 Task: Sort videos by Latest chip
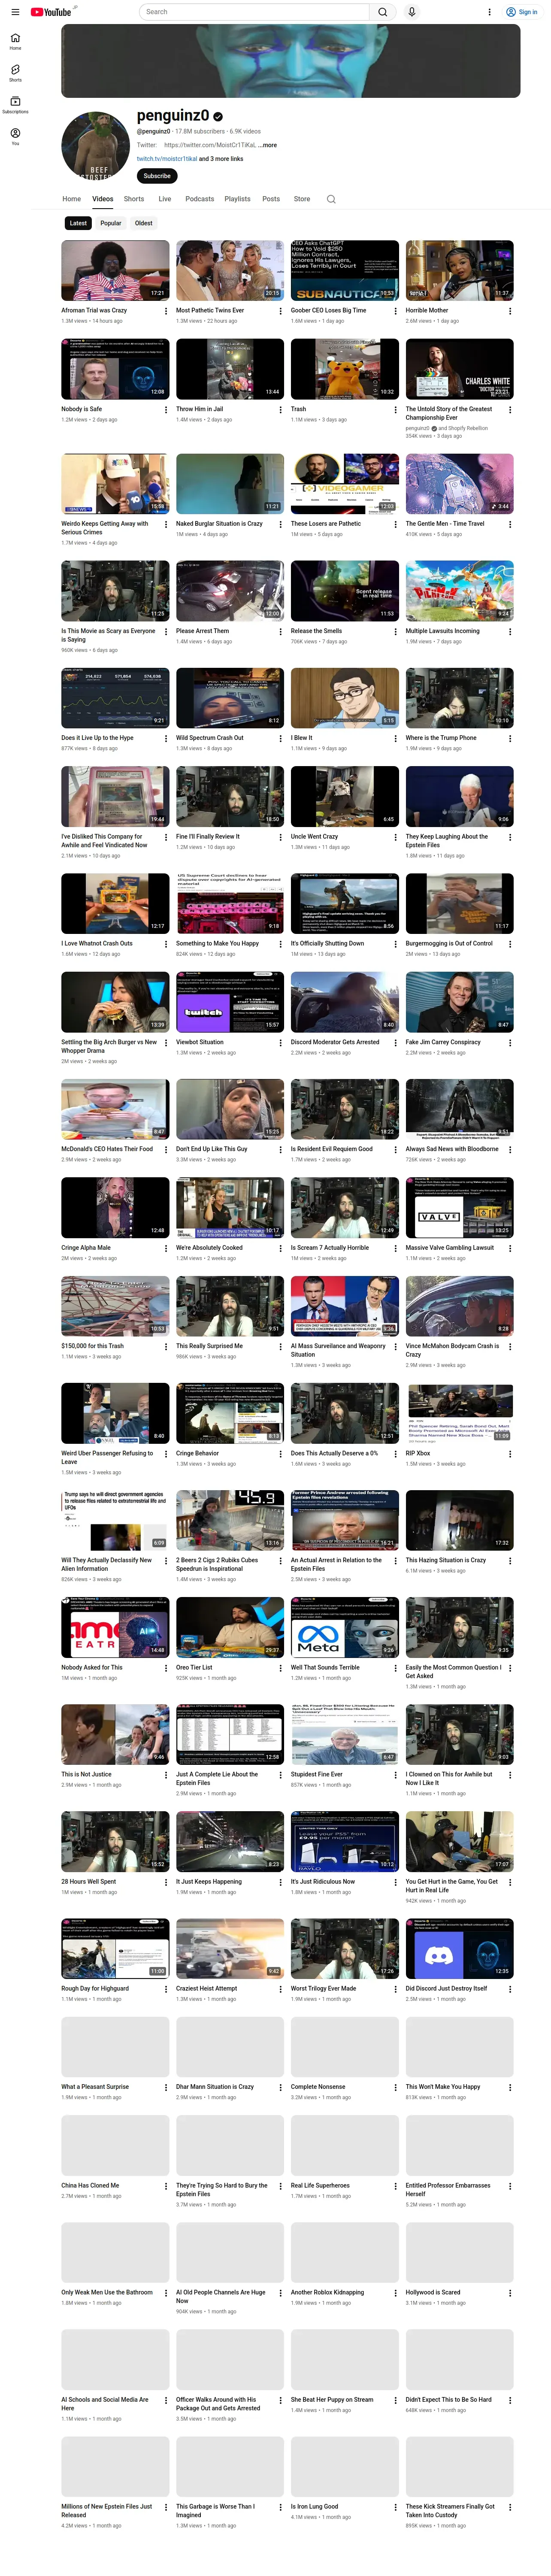[78, 224]
